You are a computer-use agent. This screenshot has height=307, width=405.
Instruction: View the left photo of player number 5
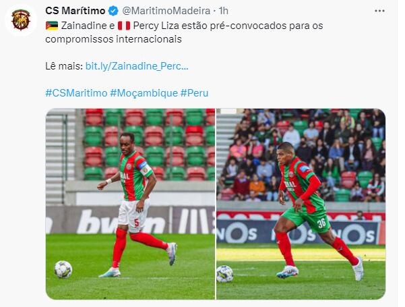130,204
